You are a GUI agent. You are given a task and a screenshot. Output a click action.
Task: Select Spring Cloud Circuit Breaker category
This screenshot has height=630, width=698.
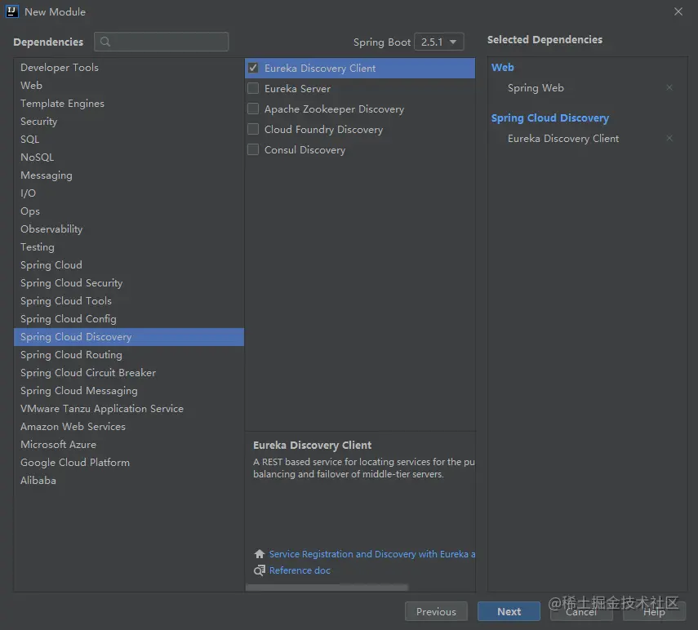point(129,373)
